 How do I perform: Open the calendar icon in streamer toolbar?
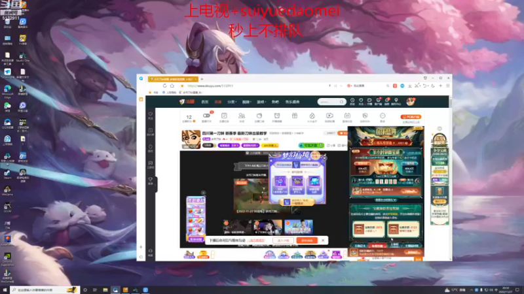tap(347, 117)
